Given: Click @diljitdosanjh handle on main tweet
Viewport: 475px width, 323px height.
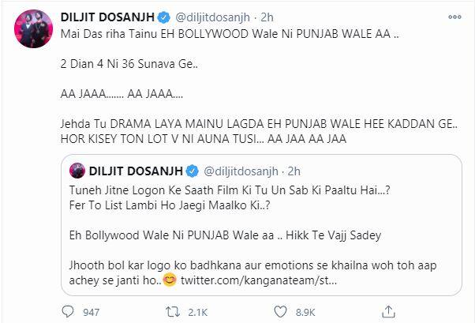Looking at the screenshot, I should pos(213,17).
